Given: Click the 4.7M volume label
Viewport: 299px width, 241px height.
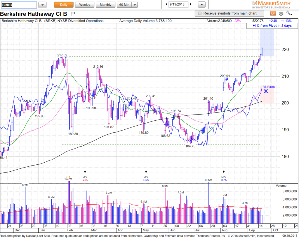Looking at the screenshot, I should 245,203.
